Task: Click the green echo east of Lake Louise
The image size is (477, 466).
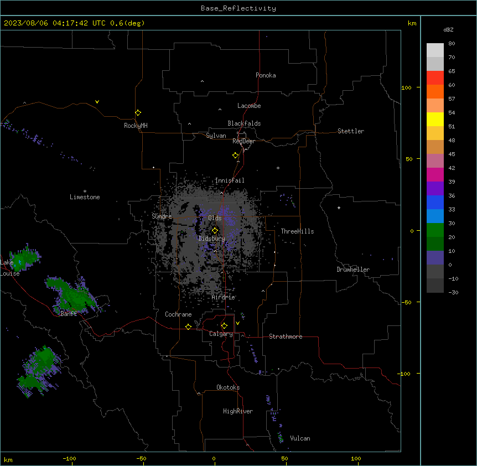Action: pos(24,258)
